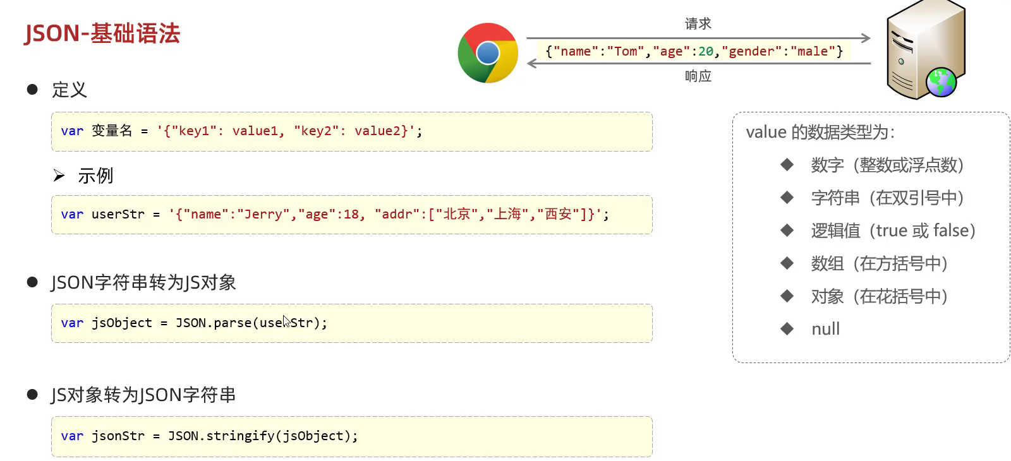Click the 请求 label above the arrow
This screenshot has width=1011, height=461.
(x=698, y=24)
